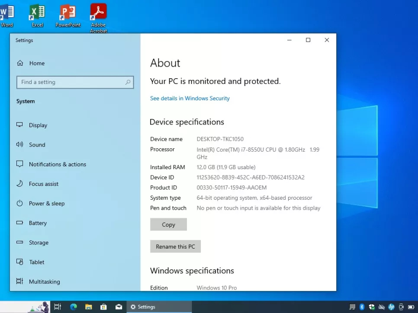The image size is (418, 313).
Task: Click the Settings taskbar button
Action: point(159,307)
